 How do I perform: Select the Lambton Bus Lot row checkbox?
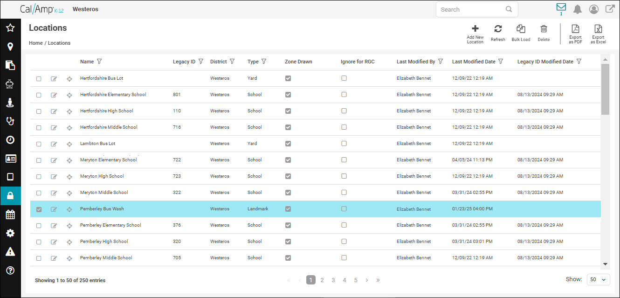tap(39, 144)
